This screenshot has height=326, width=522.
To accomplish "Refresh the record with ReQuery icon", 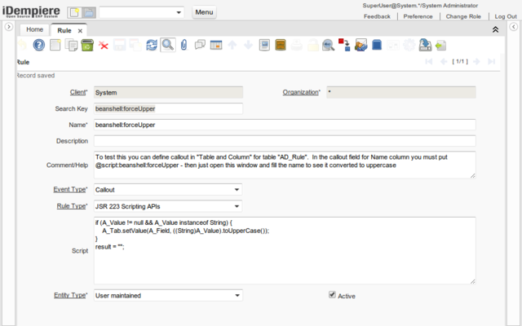I will tap(152, 45).
